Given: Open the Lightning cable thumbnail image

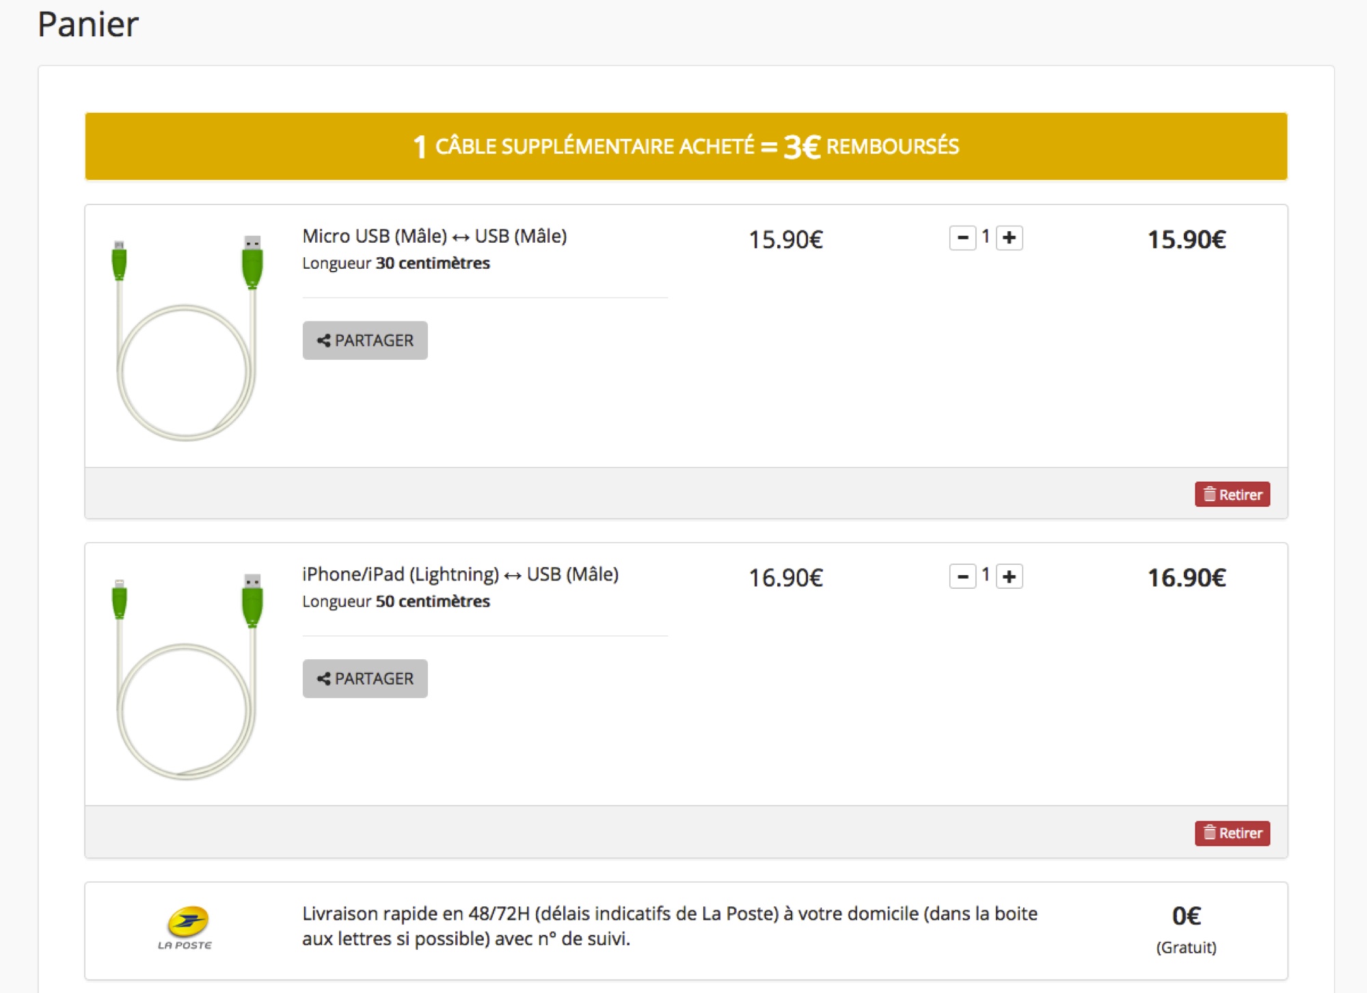Looking at the screenshot, I should pos(187,676).
